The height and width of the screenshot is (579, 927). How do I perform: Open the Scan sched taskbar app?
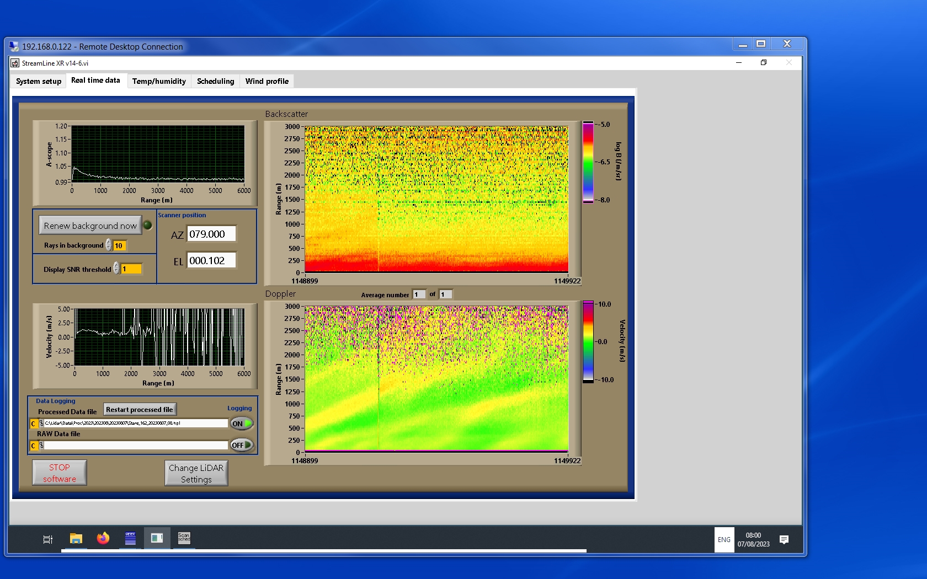click(184, 538)
